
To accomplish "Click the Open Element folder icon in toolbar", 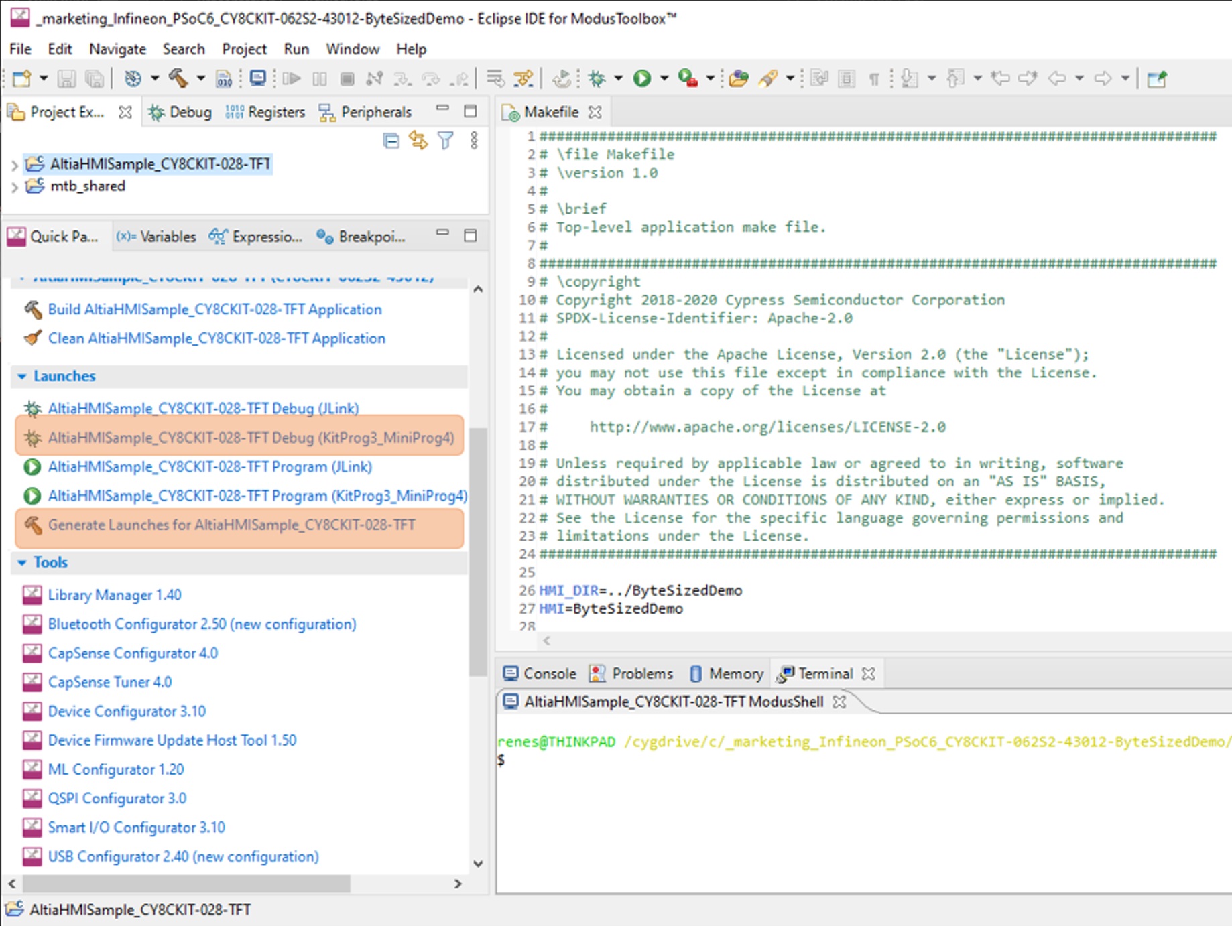I will click(739, 78).
